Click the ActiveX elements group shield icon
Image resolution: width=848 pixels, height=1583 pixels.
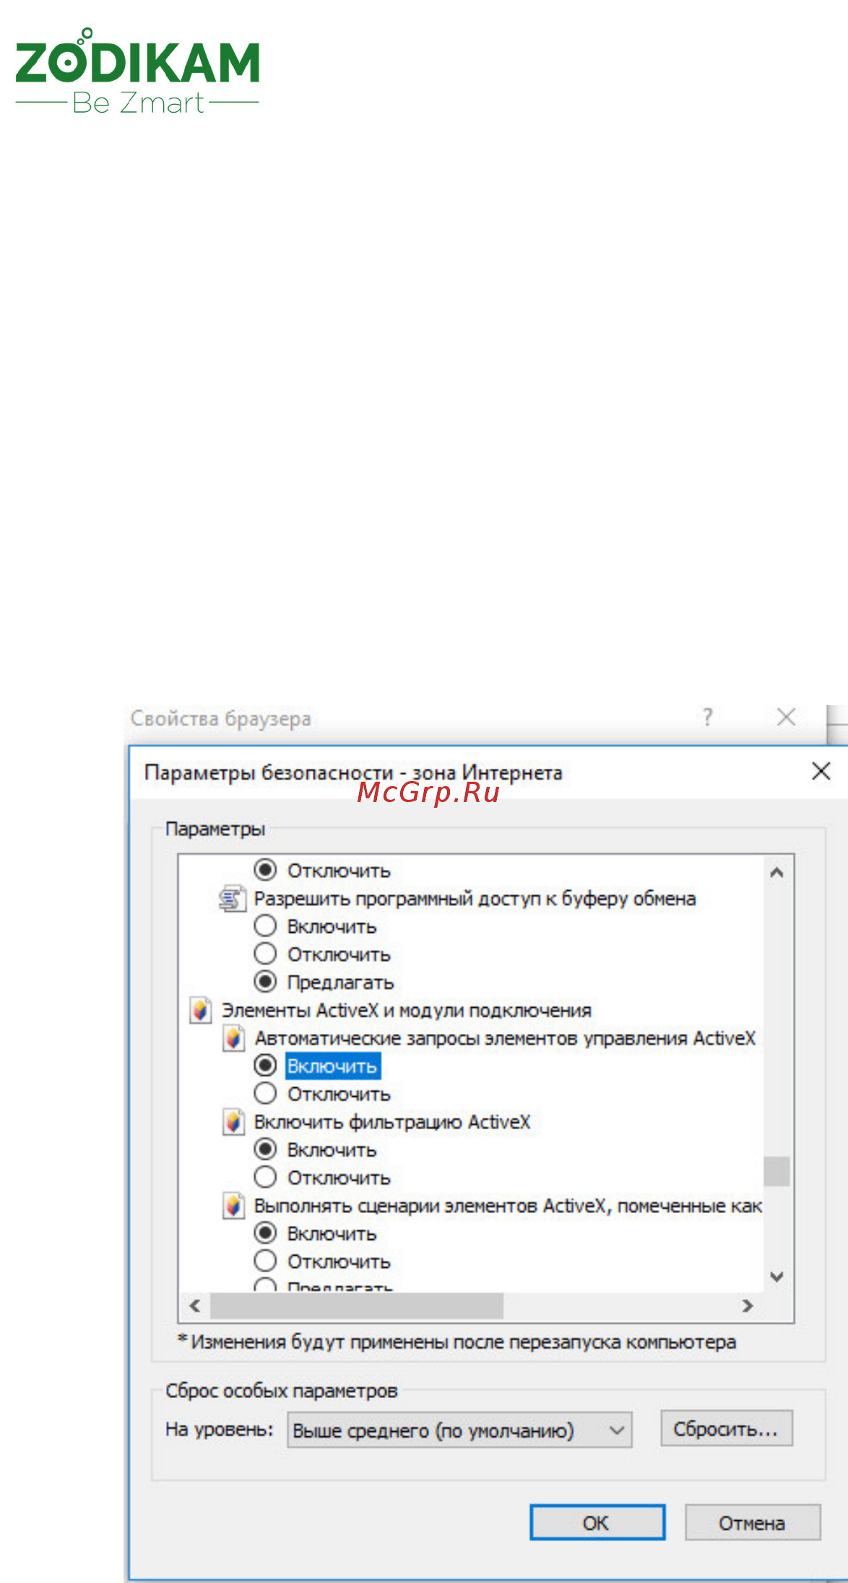click(x=201, y=1010)
